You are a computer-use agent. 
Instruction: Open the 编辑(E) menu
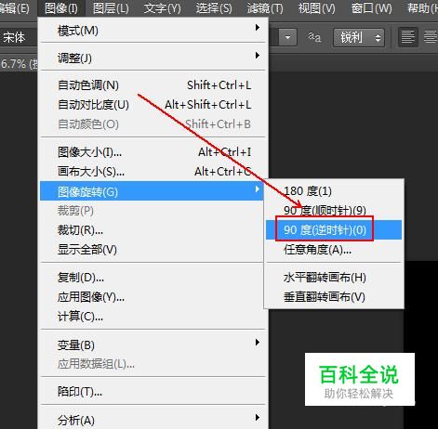tap(14, 8)
